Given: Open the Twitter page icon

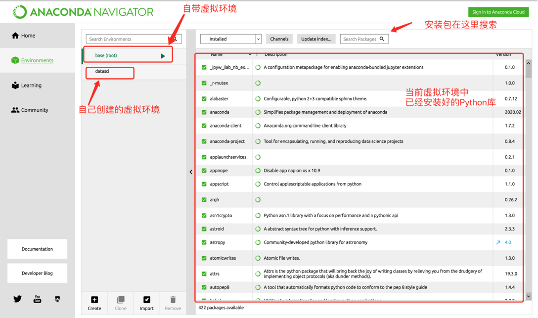Looking at the screenshot, I should (x=17, y=299).
